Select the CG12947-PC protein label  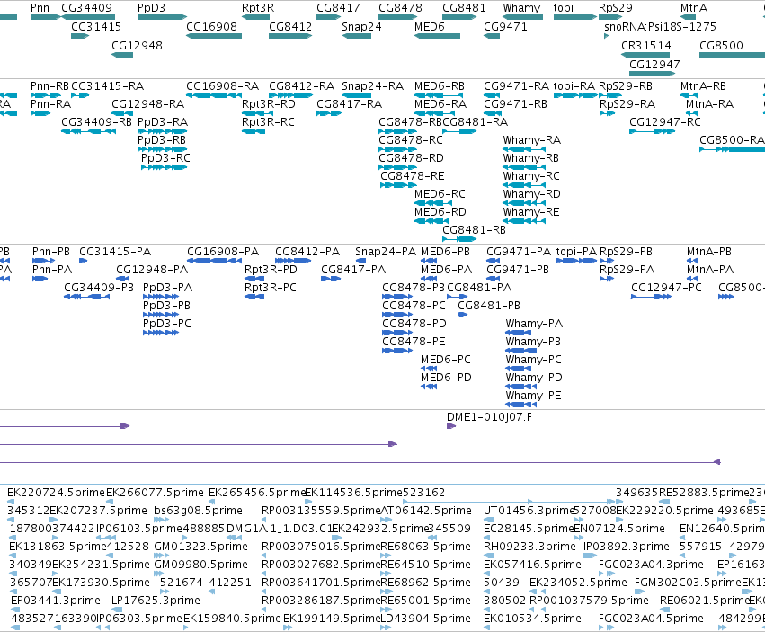[666, 288]
